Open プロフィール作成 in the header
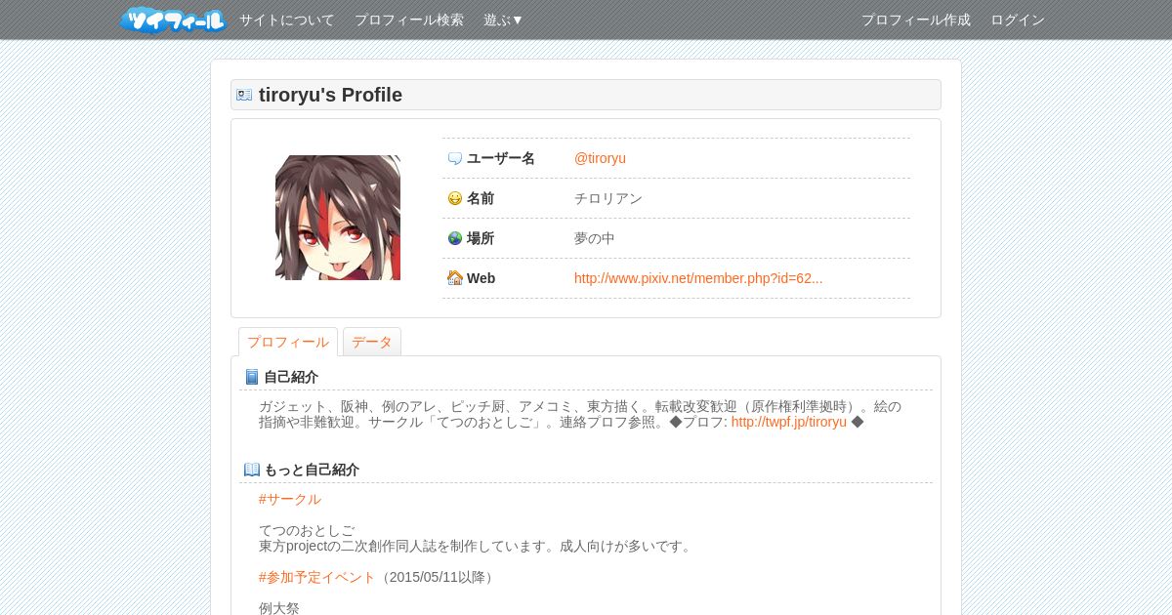This screenshot has height=615, width=1172. click(x=916, y=20)
